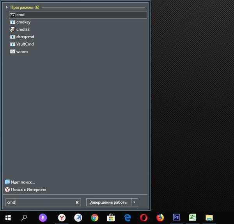Open the blue bird app on the taskbar
The height and width of the screenshot is (224, 234).
(x=78, y=218)
